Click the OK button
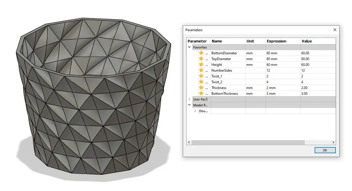This screenshot has height=191, width=352. (325, 150)
